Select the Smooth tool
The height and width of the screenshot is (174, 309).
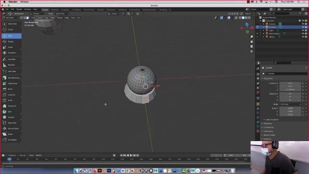coord(12,117)
